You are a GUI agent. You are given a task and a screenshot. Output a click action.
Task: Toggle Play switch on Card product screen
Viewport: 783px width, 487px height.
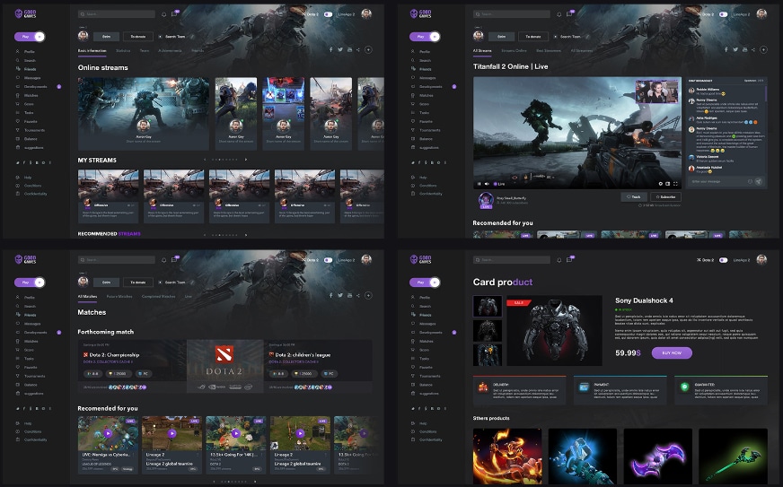pos(425,283)
